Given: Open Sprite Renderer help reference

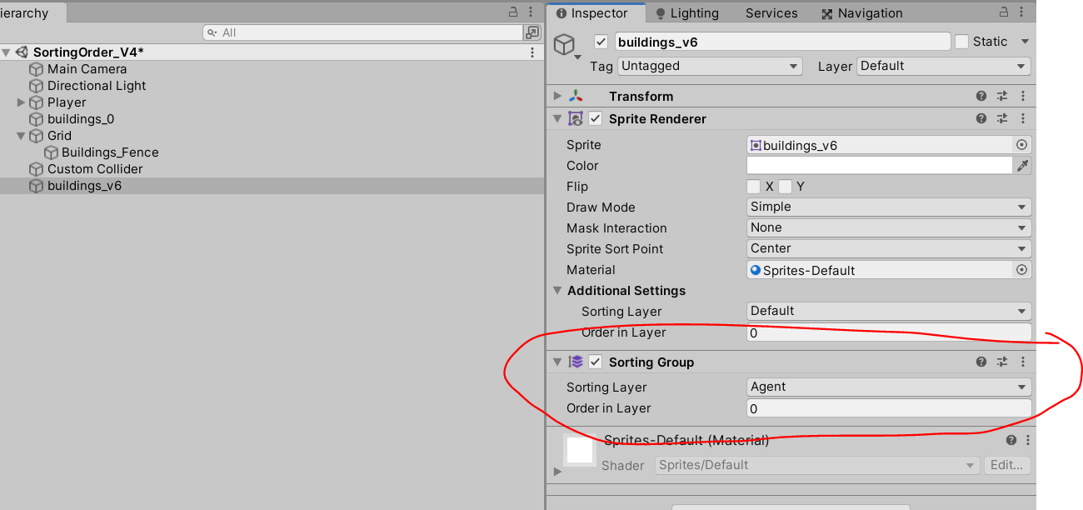Looking at the screenshot, I should tap(981, 119).
